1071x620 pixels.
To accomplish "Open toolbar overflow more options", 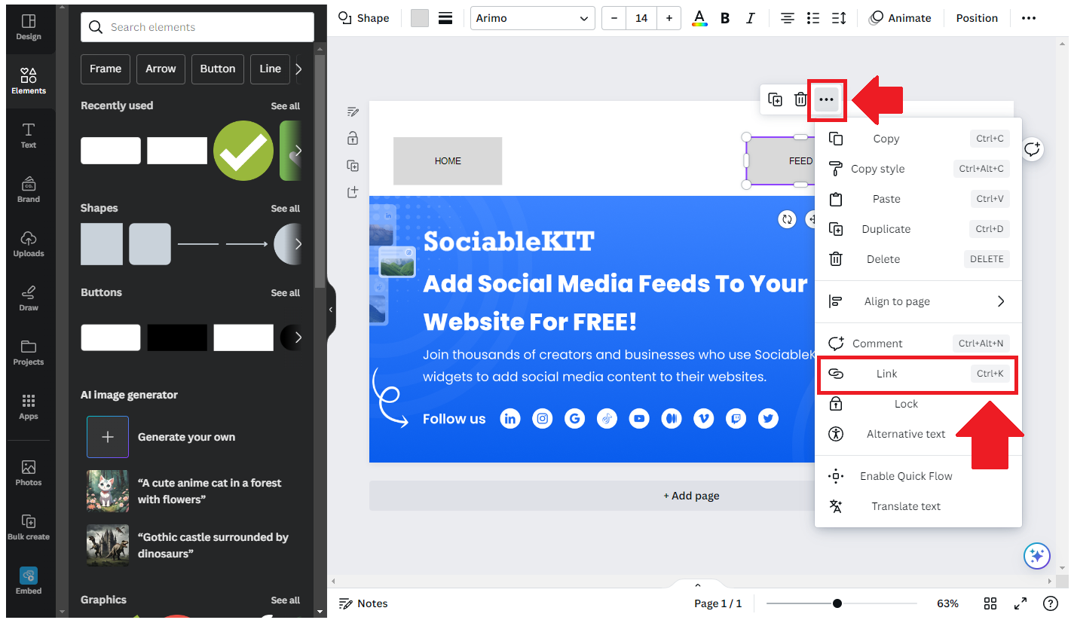I will 1029,18.
